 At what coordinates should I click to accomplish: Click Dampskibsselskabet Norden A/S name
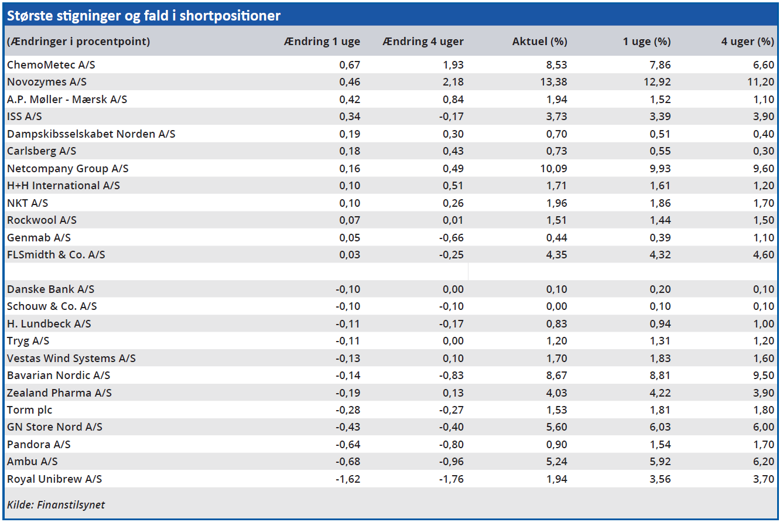coord(91,134)
